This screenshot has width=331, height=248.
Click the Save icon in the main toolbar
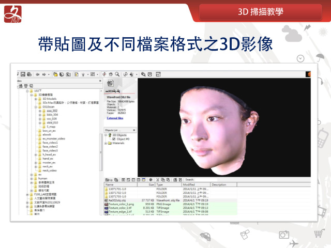(23, 74)
